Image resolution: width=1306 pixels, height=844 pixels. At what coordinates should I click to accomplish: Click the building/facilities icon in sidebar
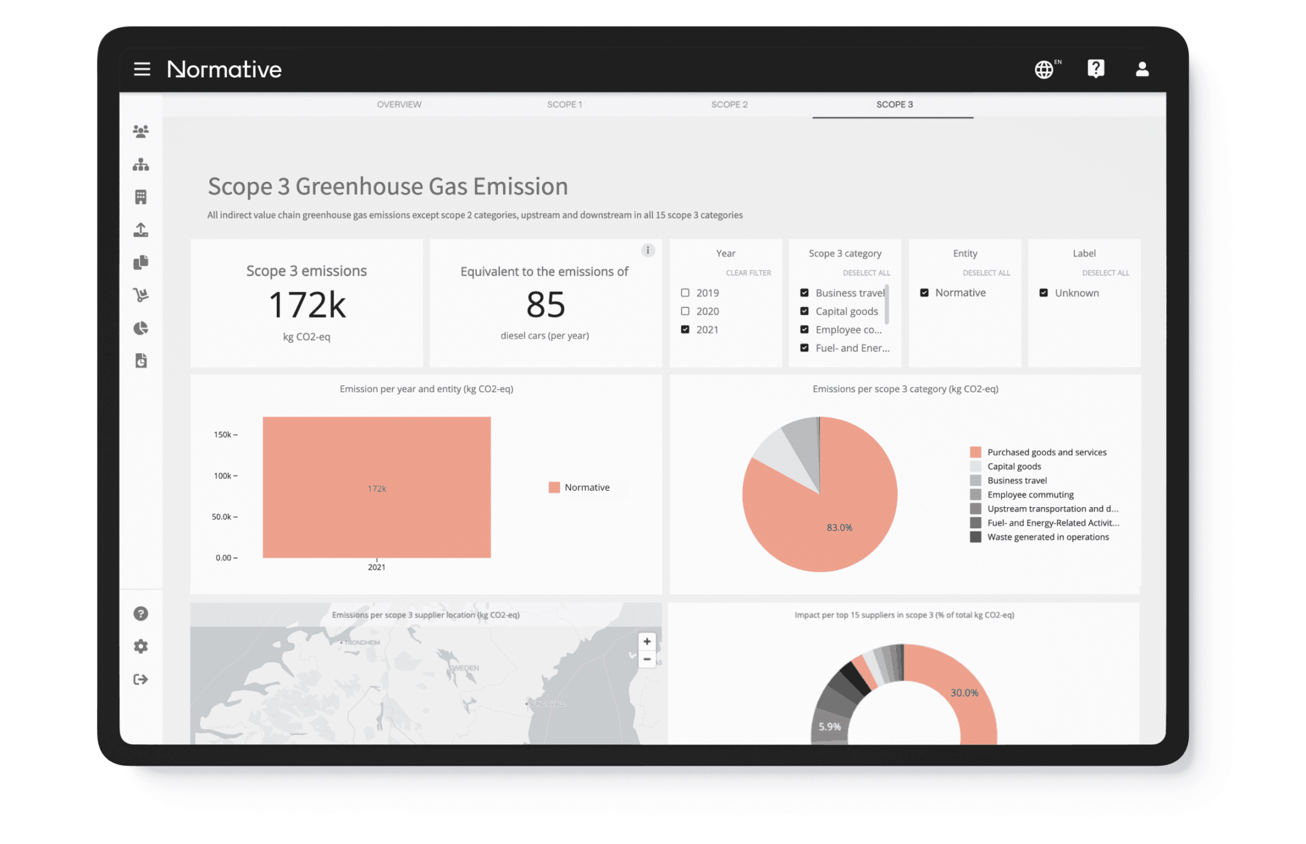point(140,196)
